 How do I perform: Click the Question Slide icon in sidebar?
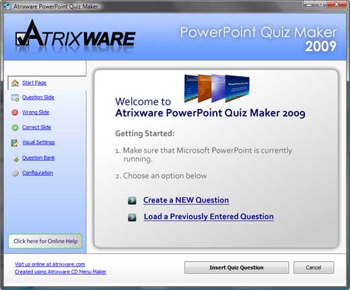tap(15, 98)
